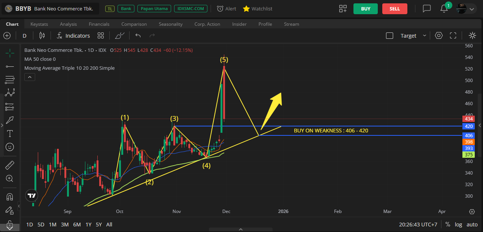
Task: Undo the last chart action
Action: pyautogui.click(x=138, y=36)
